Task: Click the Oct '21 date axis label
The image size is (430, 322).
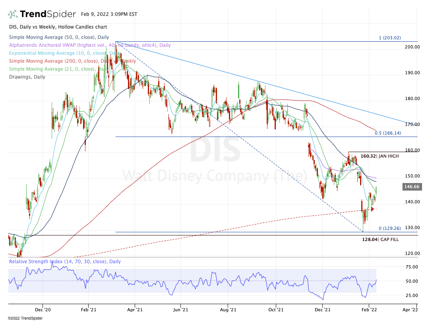Action: 276,310
